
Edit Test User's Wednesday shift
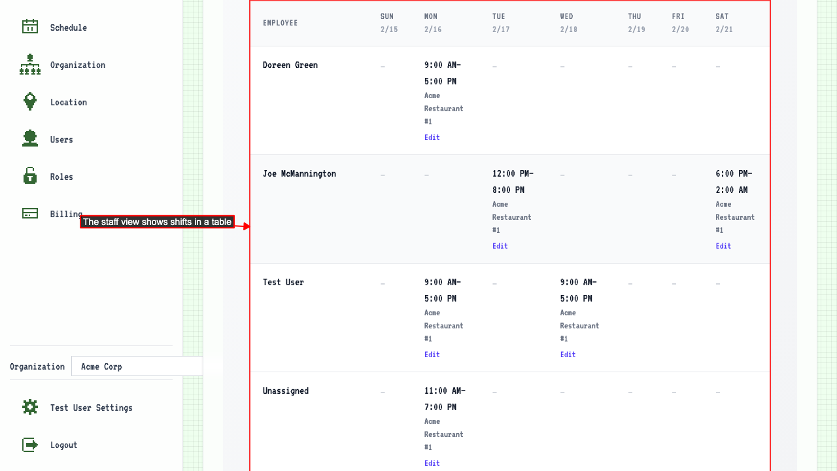(x=568, y=354)
